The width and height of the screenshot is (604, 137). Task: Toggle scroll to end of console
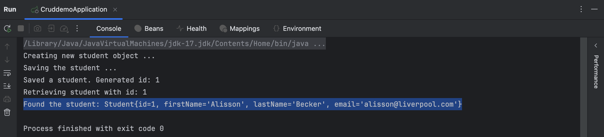point(7,86)
